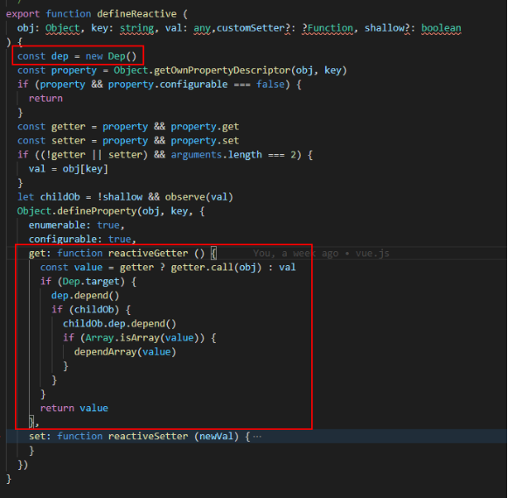Click 'Dep.target' in the if condition
Screen dimensions: 508x498
pos(91,282)
